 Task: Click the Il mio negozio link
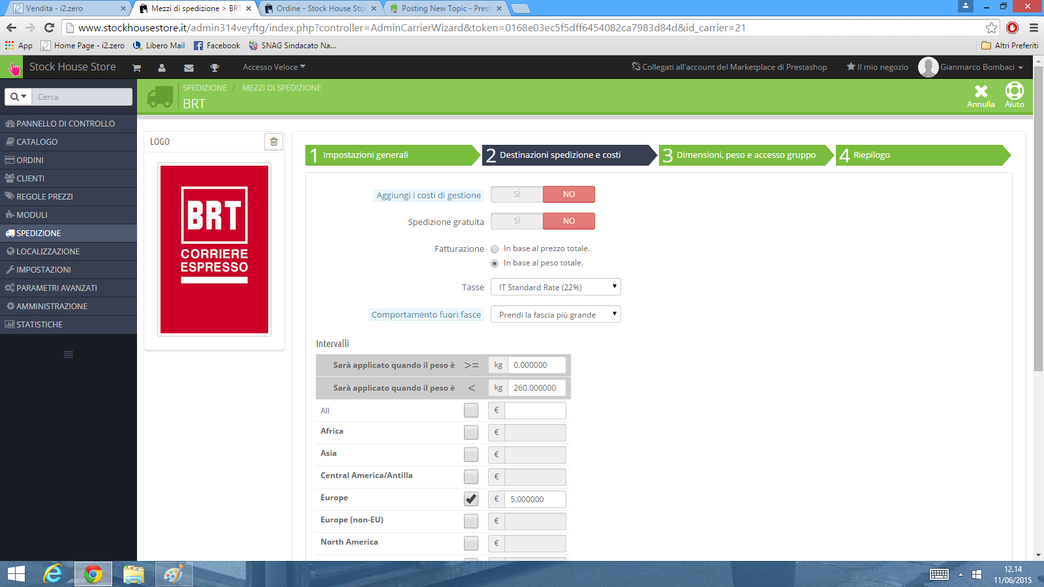click(878, 67)
